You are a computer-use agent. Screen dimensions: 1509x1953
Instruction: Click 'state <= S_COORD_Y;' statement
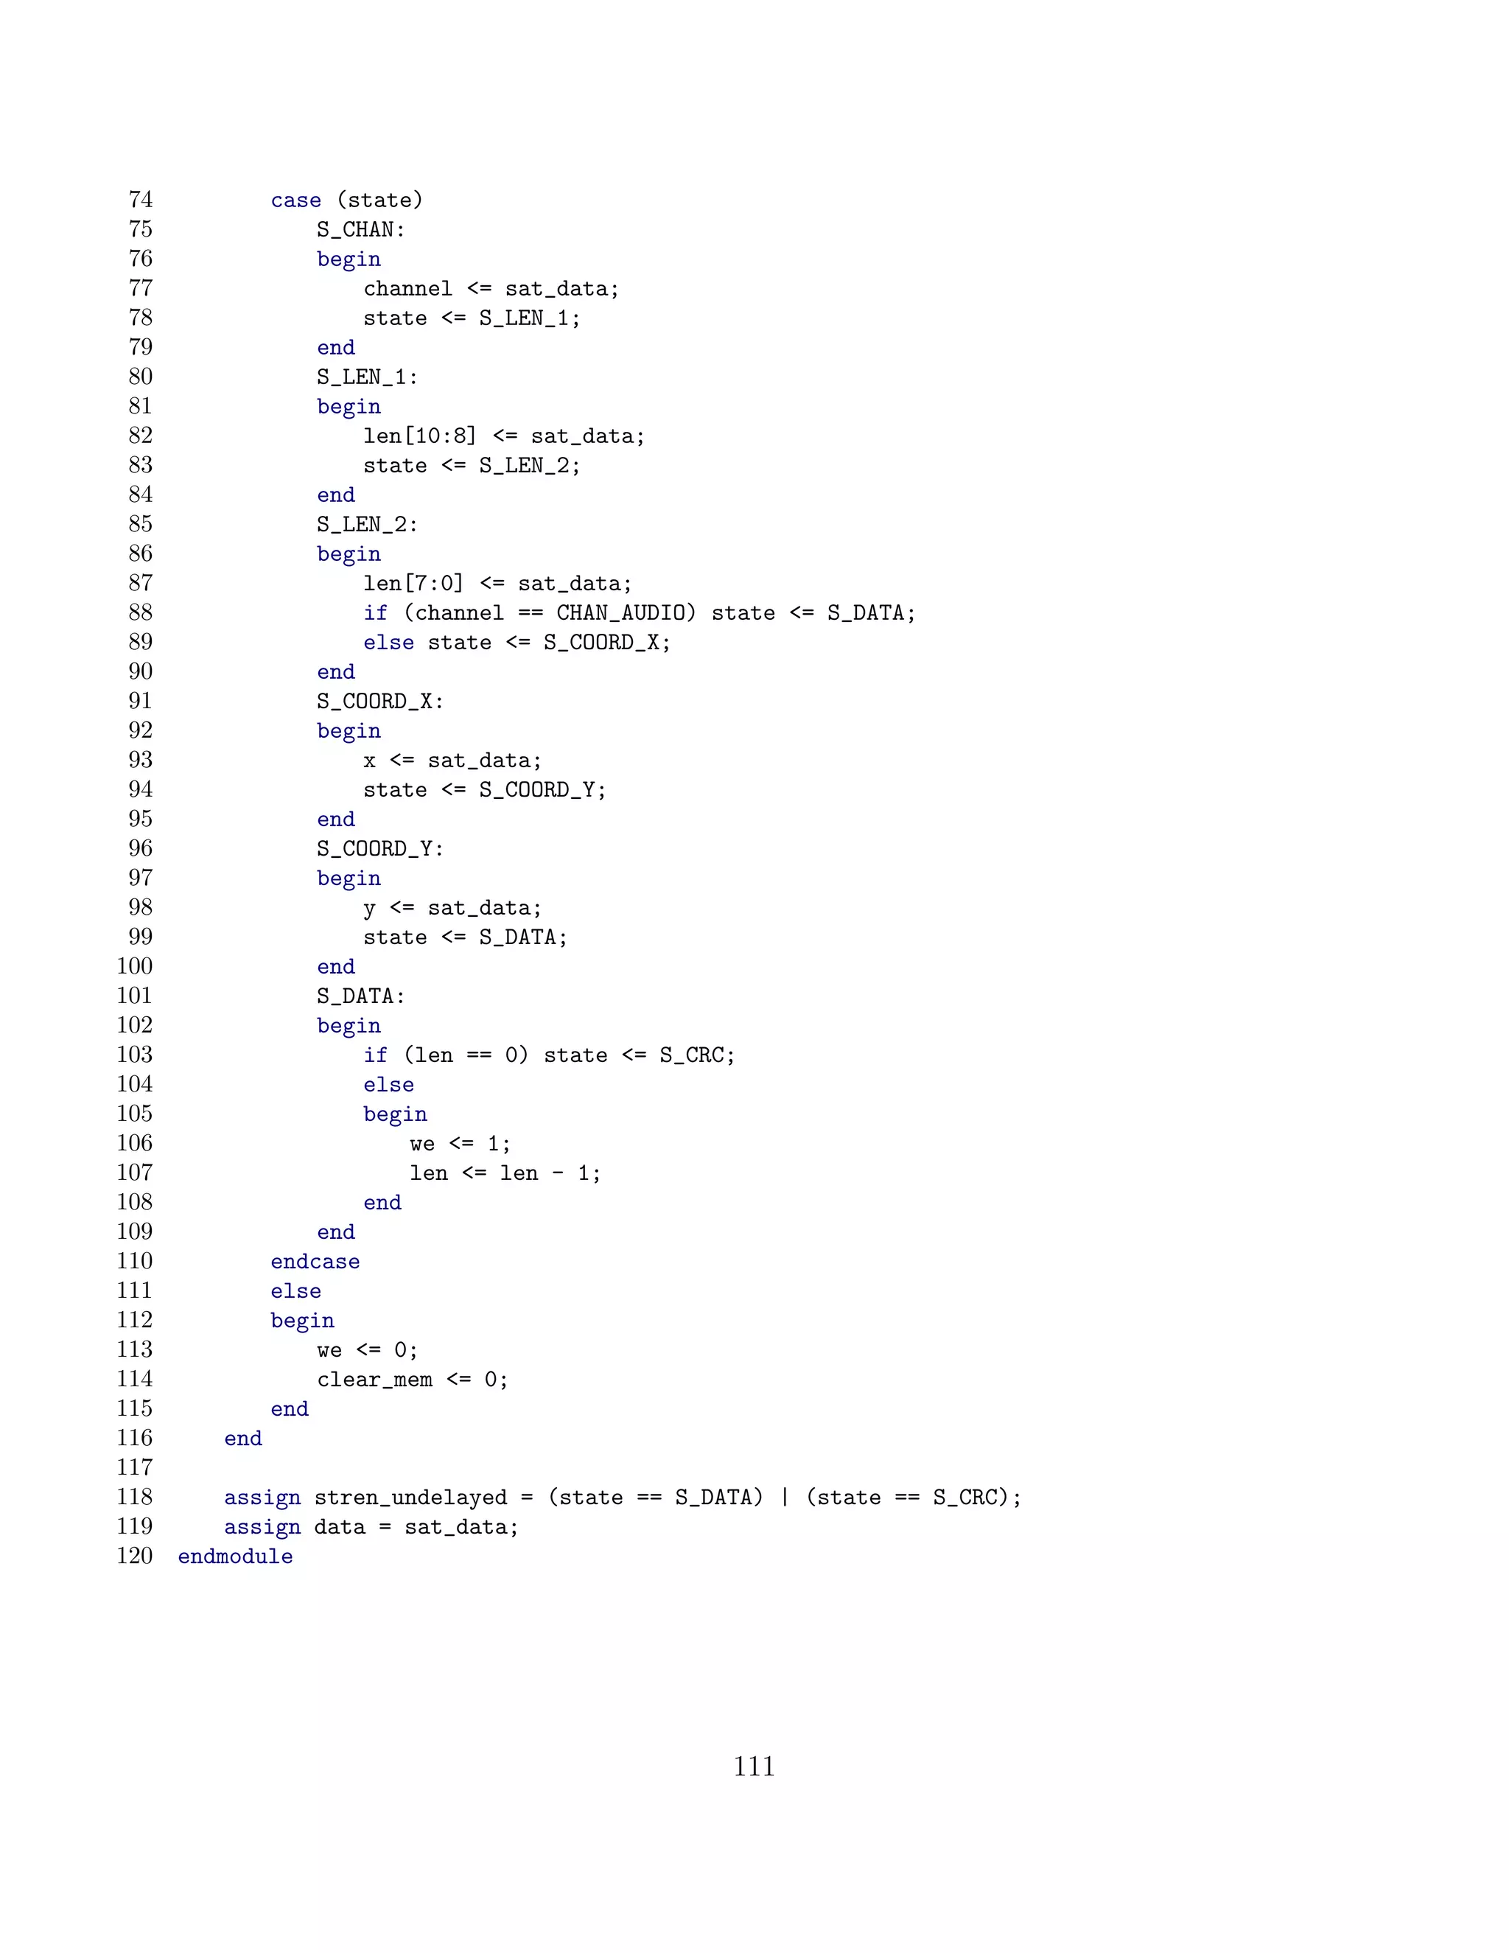[485, 791]
